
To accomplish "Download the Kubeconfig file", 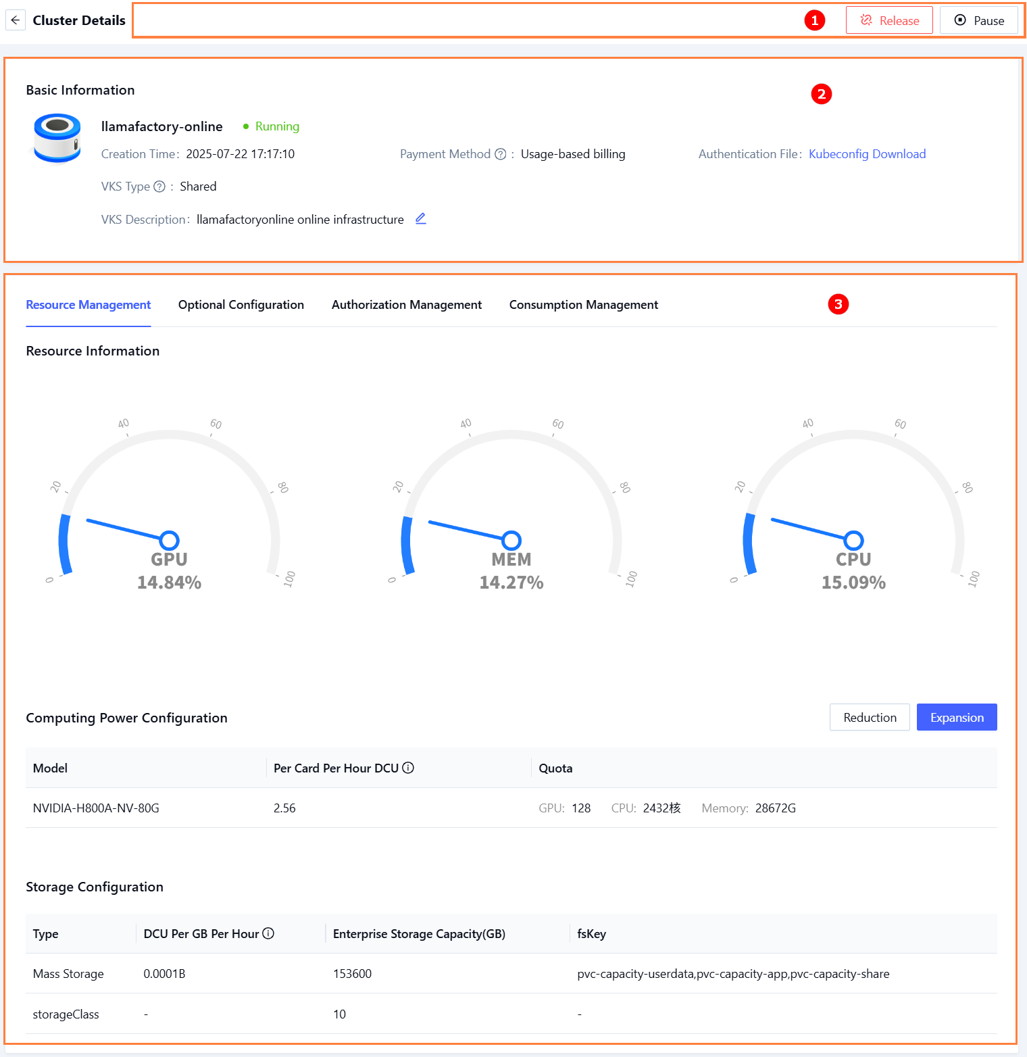I will tap(867, 154).
